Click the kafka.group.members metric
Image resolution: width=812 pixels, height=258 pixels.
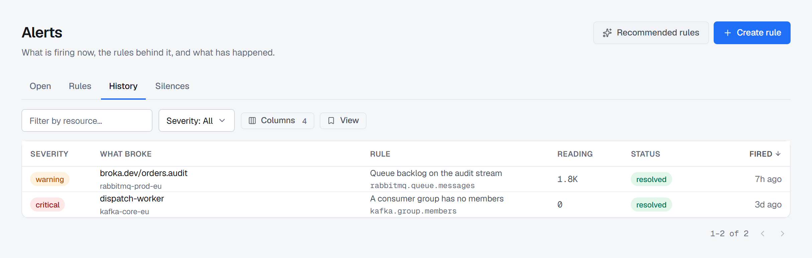pyautogui.click(x=413, y=211)
